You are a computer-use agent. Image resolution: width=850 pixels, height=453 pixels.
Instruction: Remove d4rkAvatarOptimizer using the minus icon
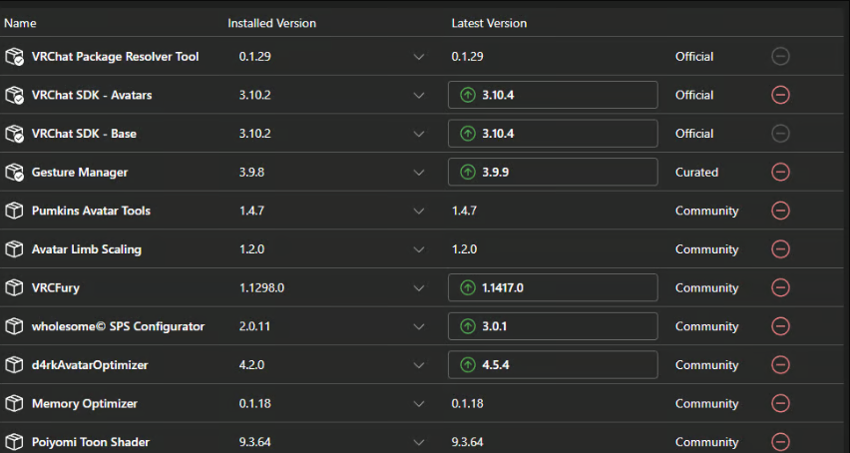pos(780,365)
